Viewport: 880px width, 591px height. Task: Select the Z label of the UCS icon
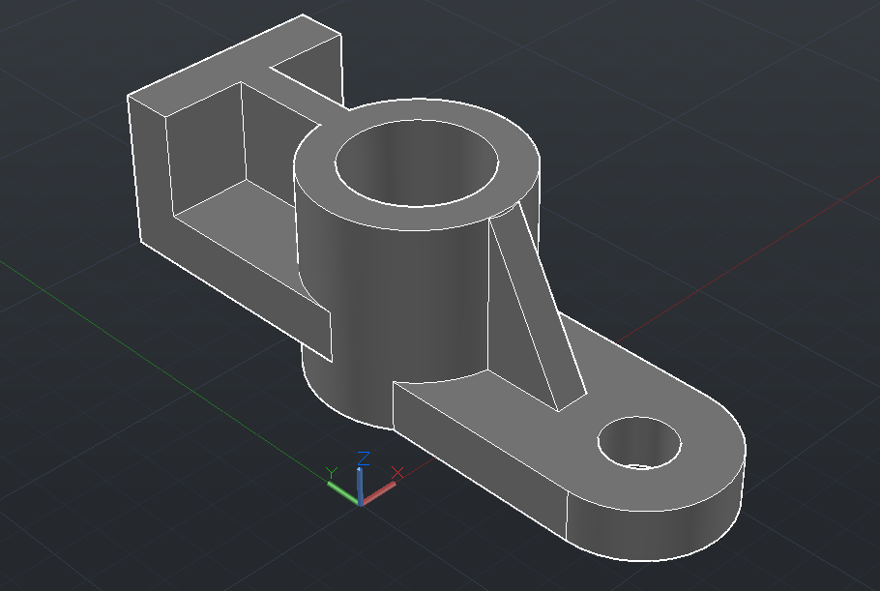363,458
